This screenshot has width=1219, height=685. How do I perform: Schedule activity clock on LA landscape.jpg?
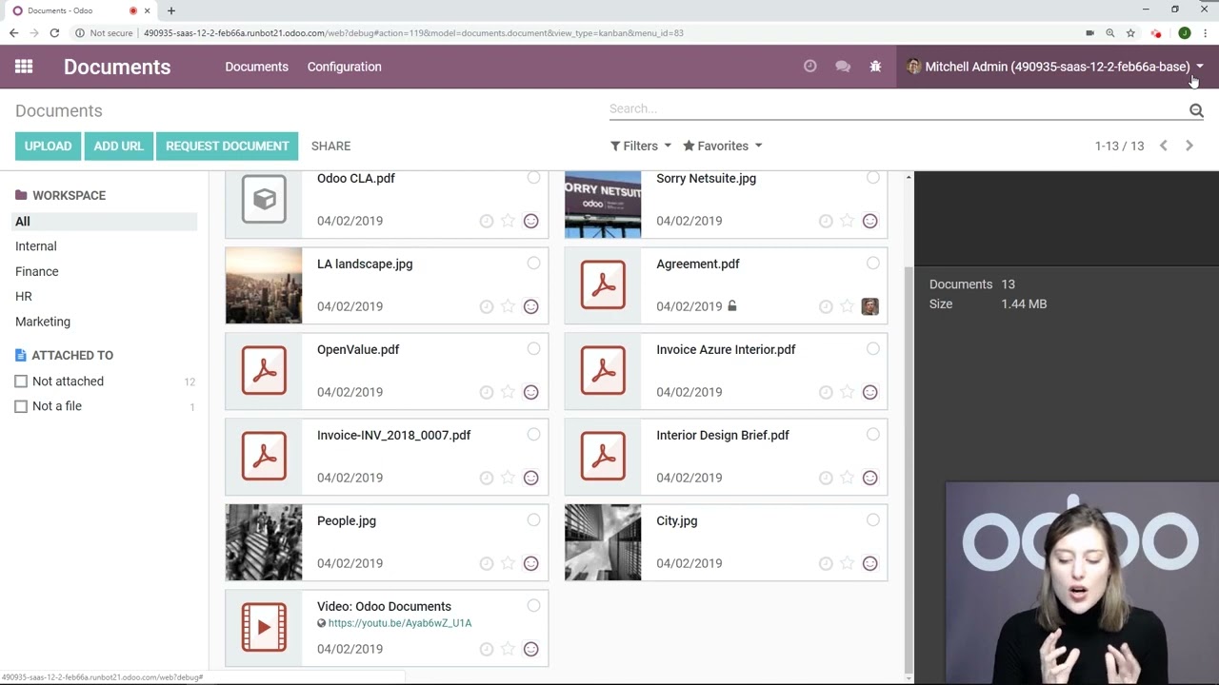pyautogui.click(x=487, y=306)
